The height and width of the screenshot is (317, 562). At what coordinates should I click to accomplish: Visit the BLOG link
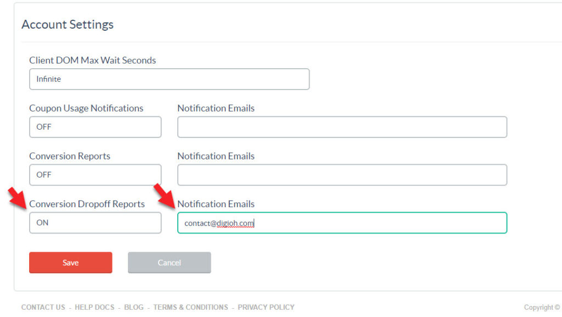click(x=134, y=307)
